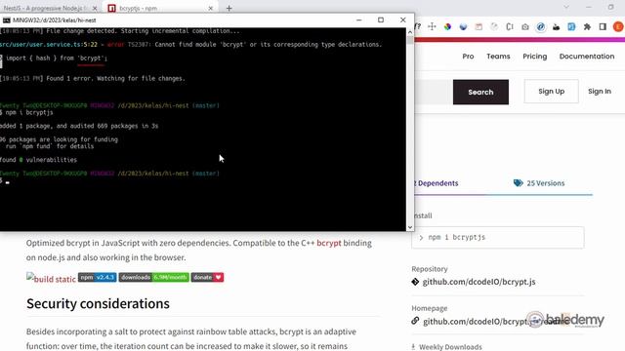This screenshot has height=351, width=625.
Task: Open the calendar-like extension icon
Action: pos(479,26)
